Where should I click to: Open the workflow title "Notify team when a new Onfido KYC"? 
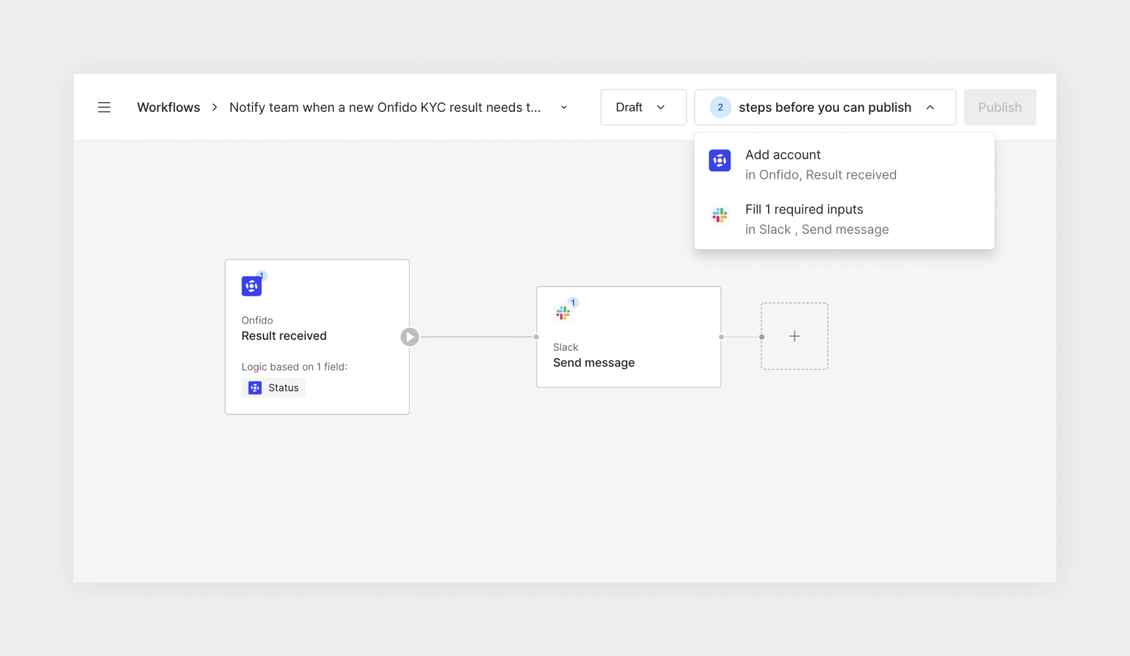[385, 107]
